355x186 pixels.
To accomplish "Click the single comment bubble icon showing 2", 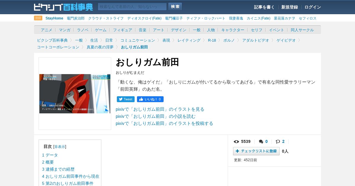I will [278, 142].
